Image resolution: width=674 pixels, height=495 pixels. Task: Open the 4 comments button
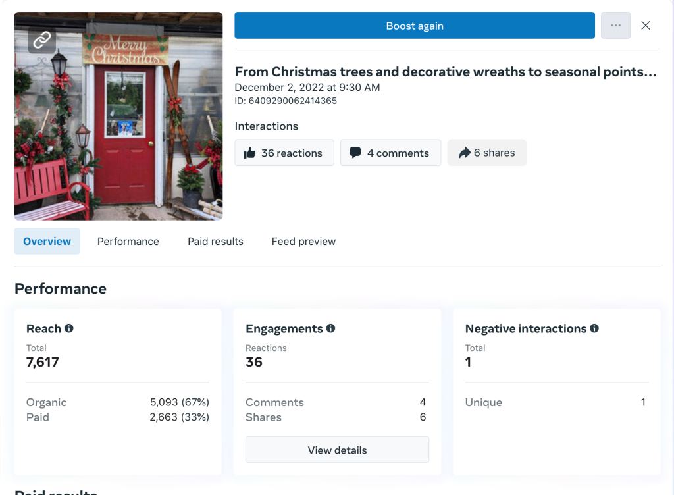tap(390, 153)
